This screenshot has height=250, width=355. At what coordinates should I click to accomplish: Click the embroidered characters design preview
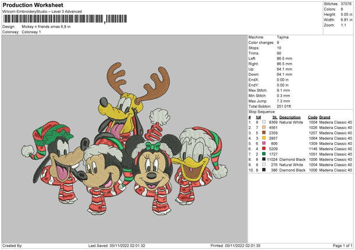pos(124,139)
